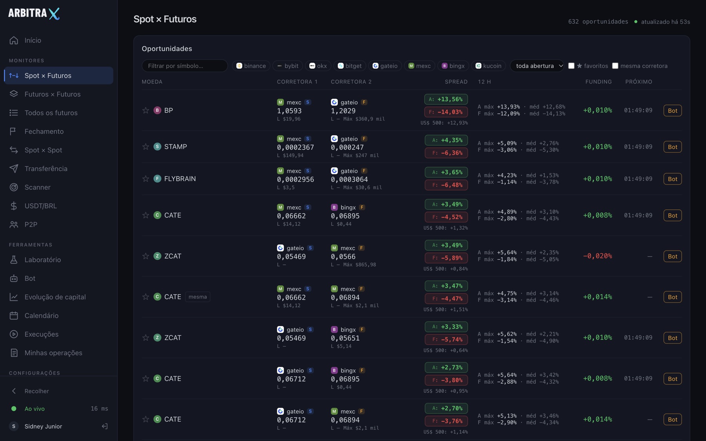Check the mesma corretora checkbox
The image size is (706, 441).
coord(615,66)
